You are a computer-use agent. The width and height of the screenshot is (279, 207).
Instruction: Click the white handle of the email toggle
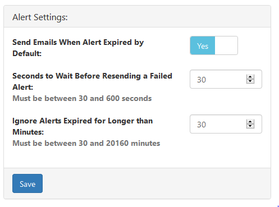(226, 45)
